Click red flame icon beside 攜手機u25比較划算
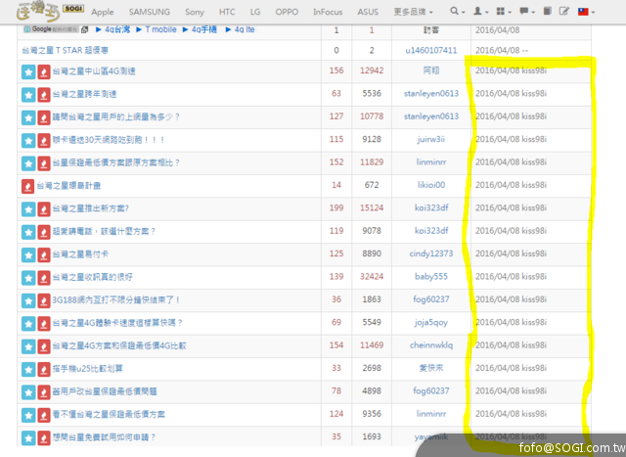Screen dimensions: 626x457 click(43, 368)
